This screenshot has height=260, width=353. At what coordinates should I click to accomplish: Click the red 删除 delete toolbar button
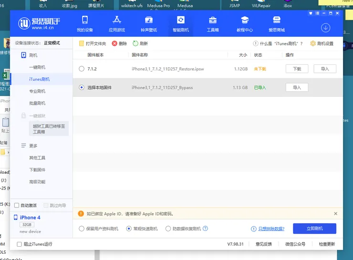click(119, 43)
